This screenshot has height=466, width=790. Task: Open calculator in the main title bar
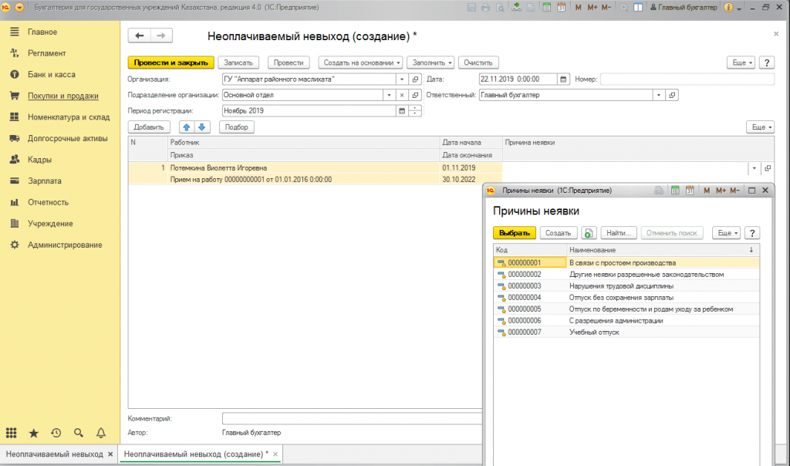coord(547,7)
